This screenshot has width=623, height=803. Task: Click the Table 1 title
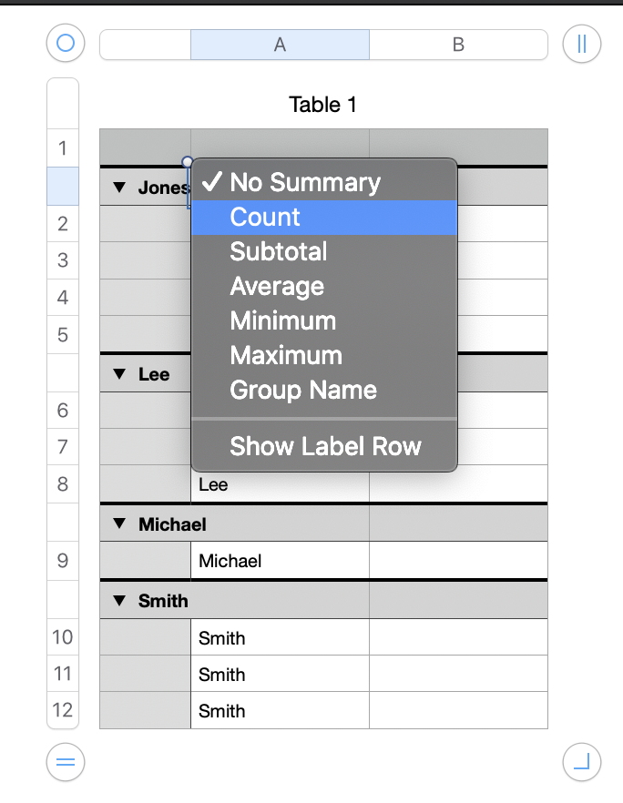pos(322,105)
